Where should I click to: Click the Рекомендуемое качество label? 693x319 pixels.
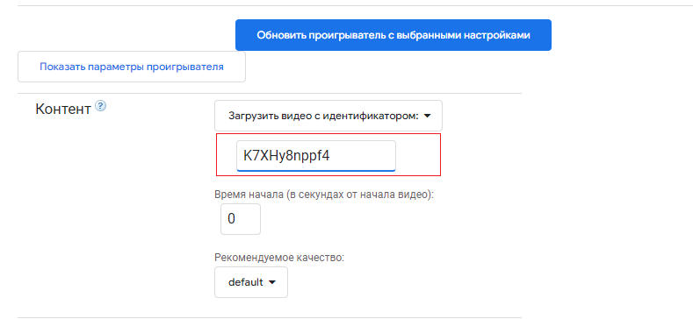pos(279,258)
